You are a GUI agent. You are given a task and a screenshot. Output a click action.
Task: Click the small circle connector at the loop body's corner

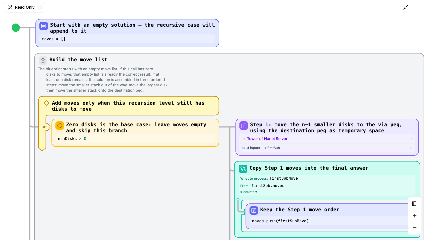[238, 200]
